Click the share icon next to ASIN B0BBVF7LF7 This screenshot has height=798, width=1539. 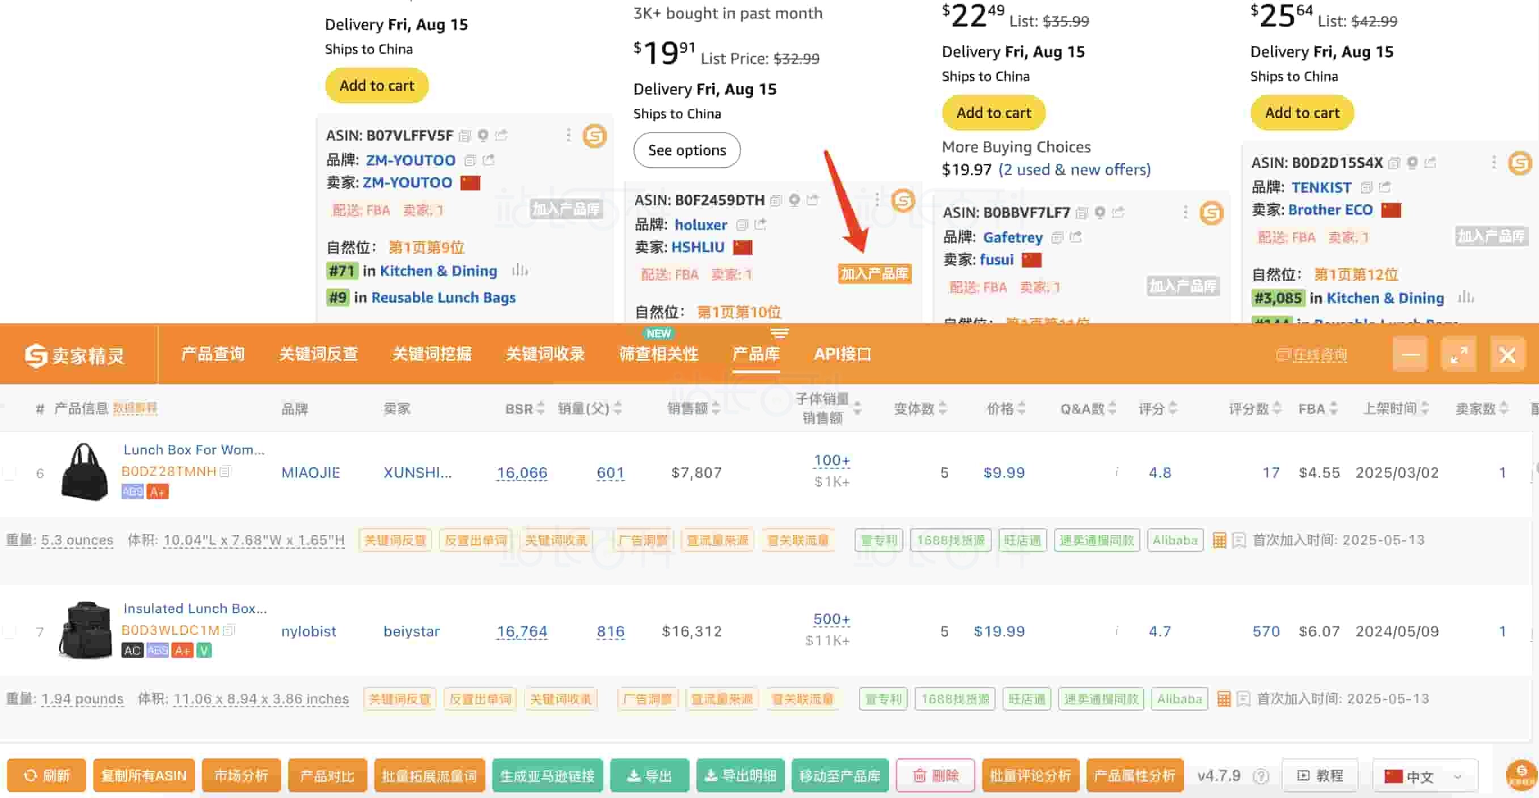(1118, 213)
